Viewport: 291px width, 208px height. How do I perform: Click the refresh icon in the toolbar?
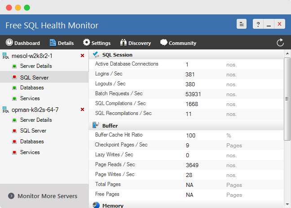pos(280,43)
